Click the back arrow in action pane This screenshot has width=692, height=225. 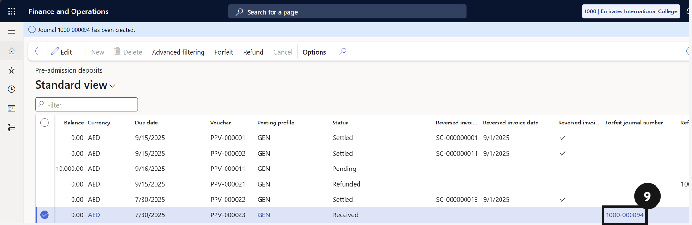click(38, 52)
